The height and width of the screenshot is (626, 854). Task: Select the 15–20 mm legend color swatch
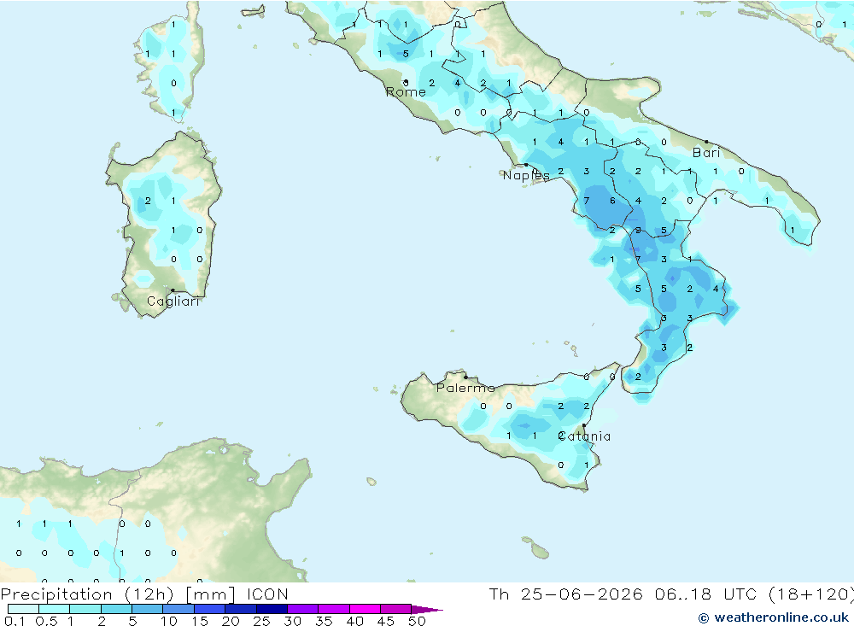(210, 609)
